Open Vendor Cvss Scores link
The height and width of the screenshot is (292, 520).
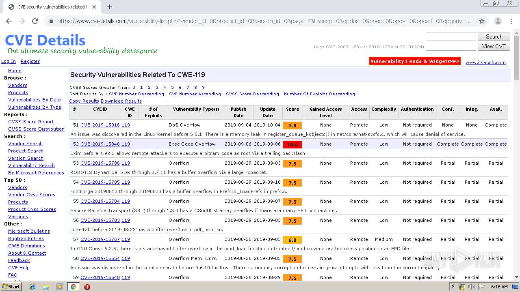point(32,195)
